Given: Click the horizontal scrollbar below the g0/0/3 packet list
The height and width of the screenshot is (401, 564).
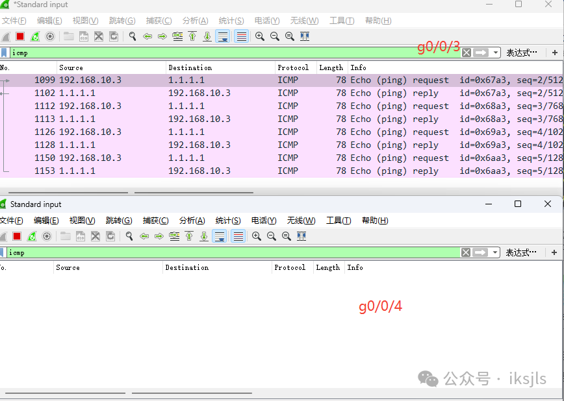Looking at the screenshot, I should click(194, 193).
